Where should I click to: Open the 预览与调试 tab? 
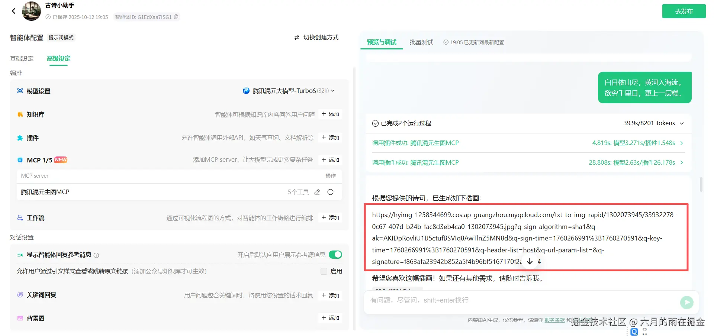[x=382, y=42]
